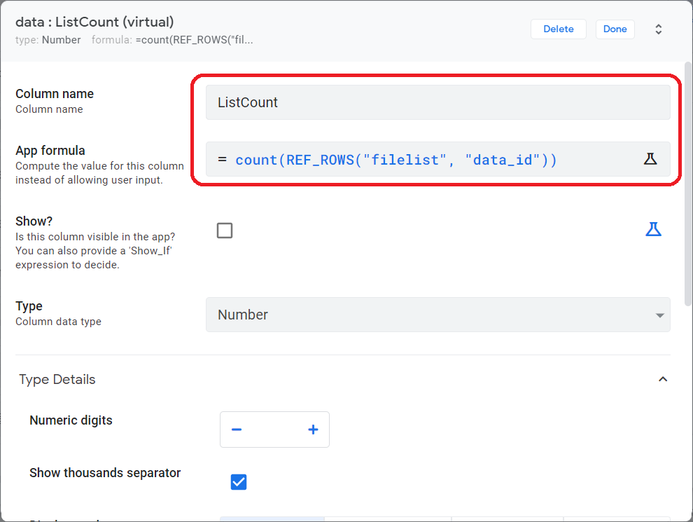Click the 'Show thousands separator' label

click(x=105, y=473)
